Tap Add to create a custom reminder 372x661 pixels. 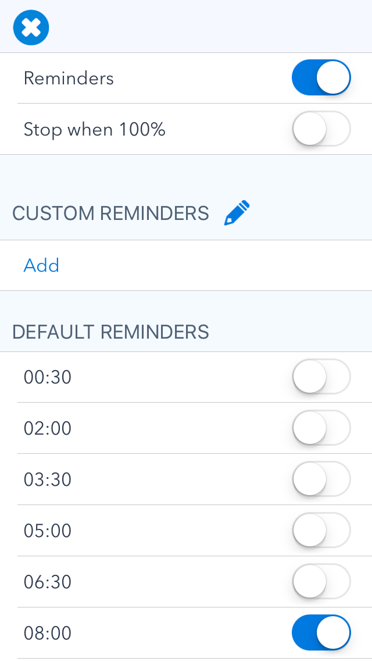tap(41, 265)
